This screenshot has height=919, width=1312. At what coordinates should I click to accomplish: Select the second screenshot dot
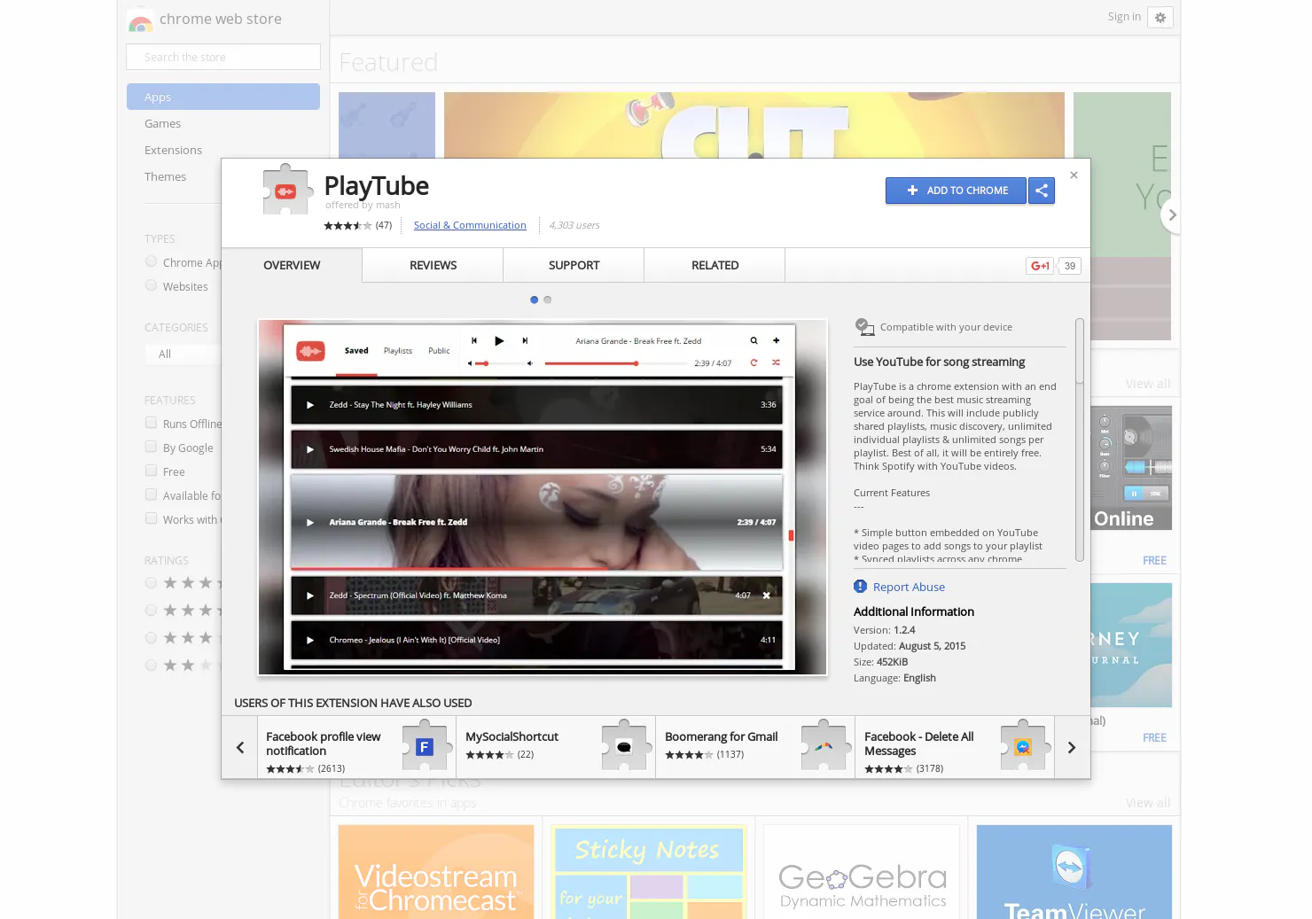[x=548, y=300]
